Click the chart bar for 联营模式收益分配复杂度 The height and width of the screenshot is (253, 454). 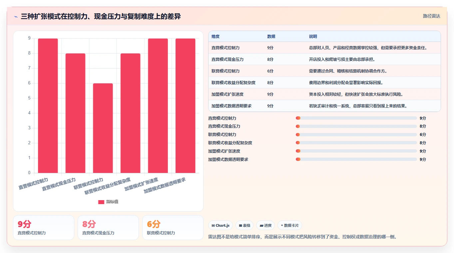[131, 113]
